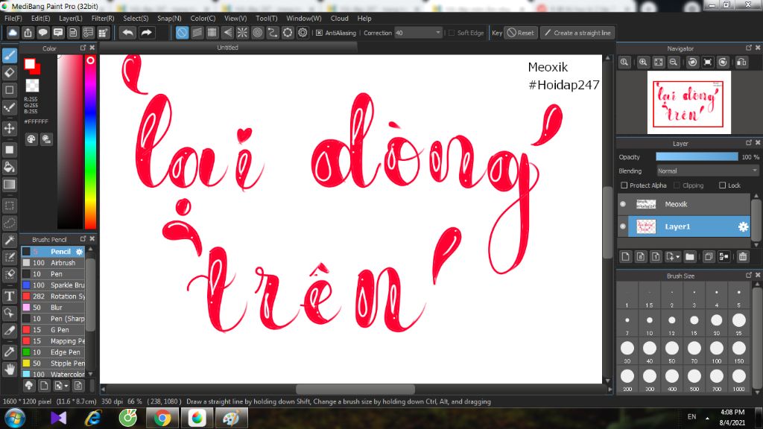Open Layer1 settings gear
Image resolution: width=763 pixels, height=429 pixels.
click(743, 226)
